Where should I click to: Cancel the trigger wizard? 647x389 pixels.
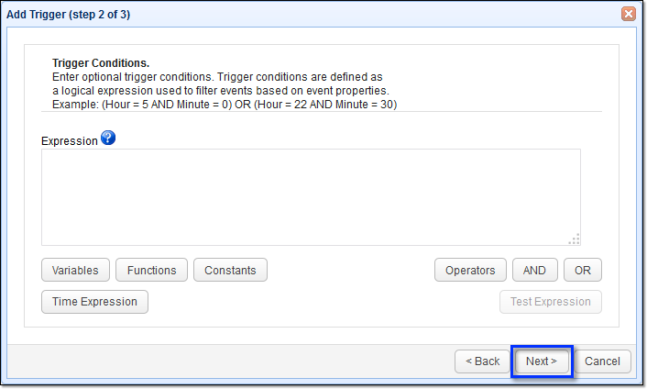coord(602,361)
